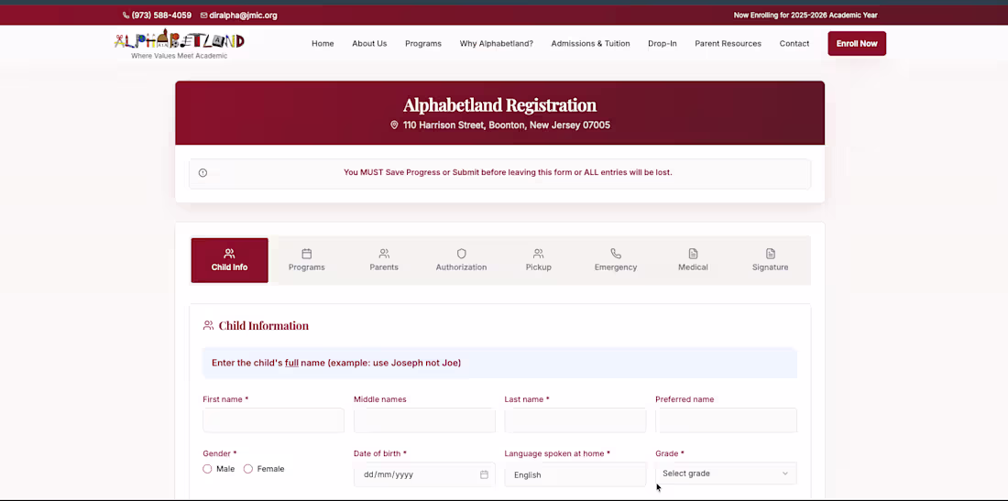Click the Signature document icon
The width and height of the screenshot is (1008, 501).
click(x=770, y=254)
